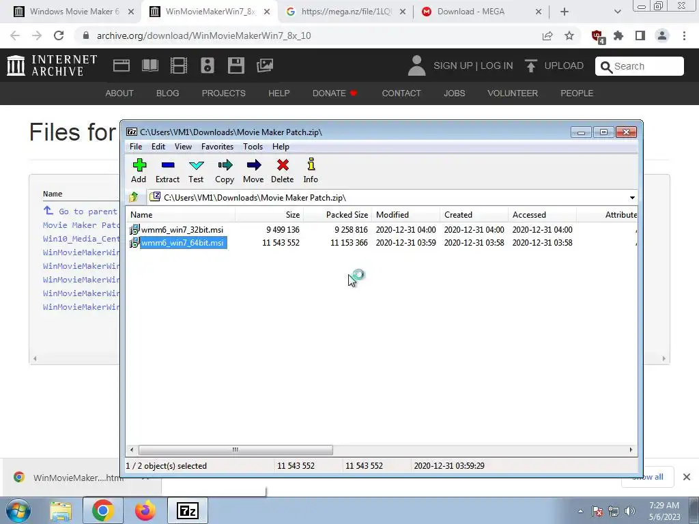Viewport: 699px width, 524px height.
Task: Open the File menu in 7-Zip
Action: [x=136, y=147]
